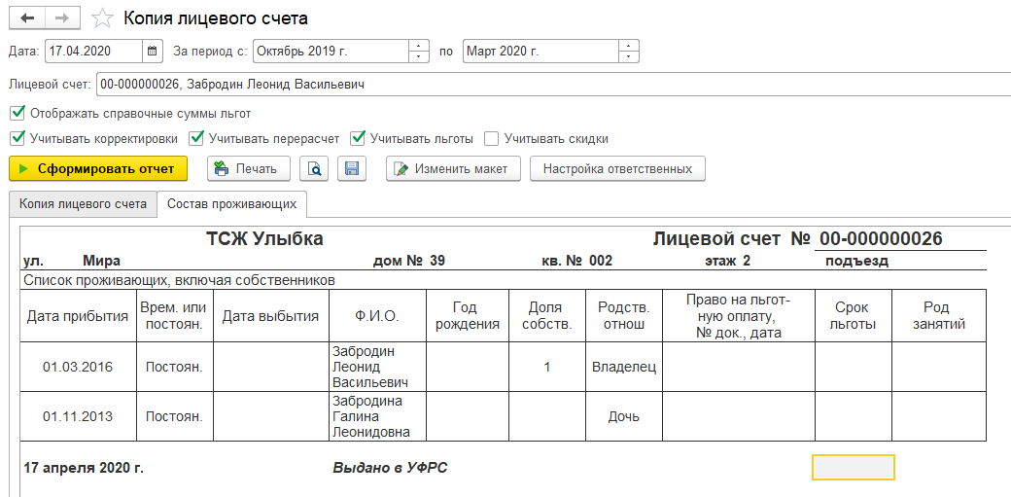Click account number 00-000000026 in report header
1011x497 pixels.
tap(882, 239)
